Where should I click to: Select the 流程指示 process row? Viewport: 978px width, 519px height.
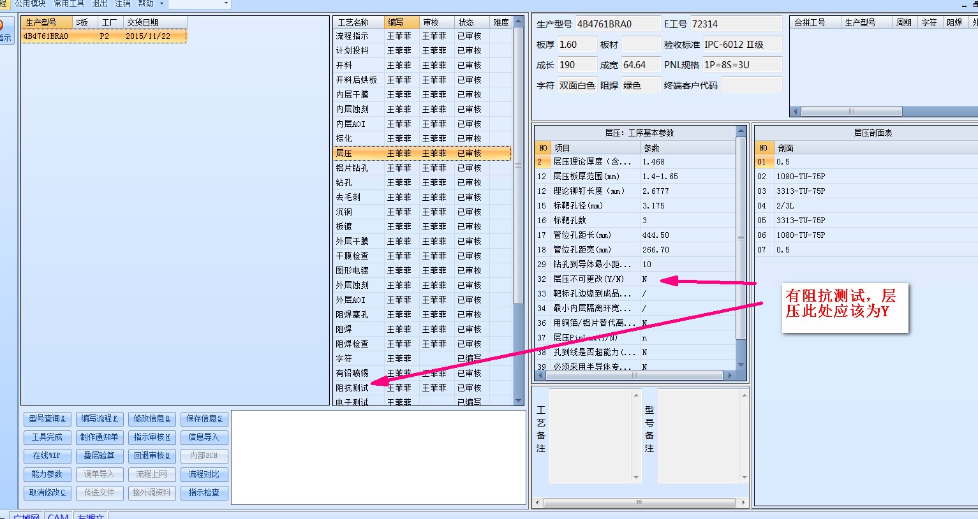[x=422, y=36]
